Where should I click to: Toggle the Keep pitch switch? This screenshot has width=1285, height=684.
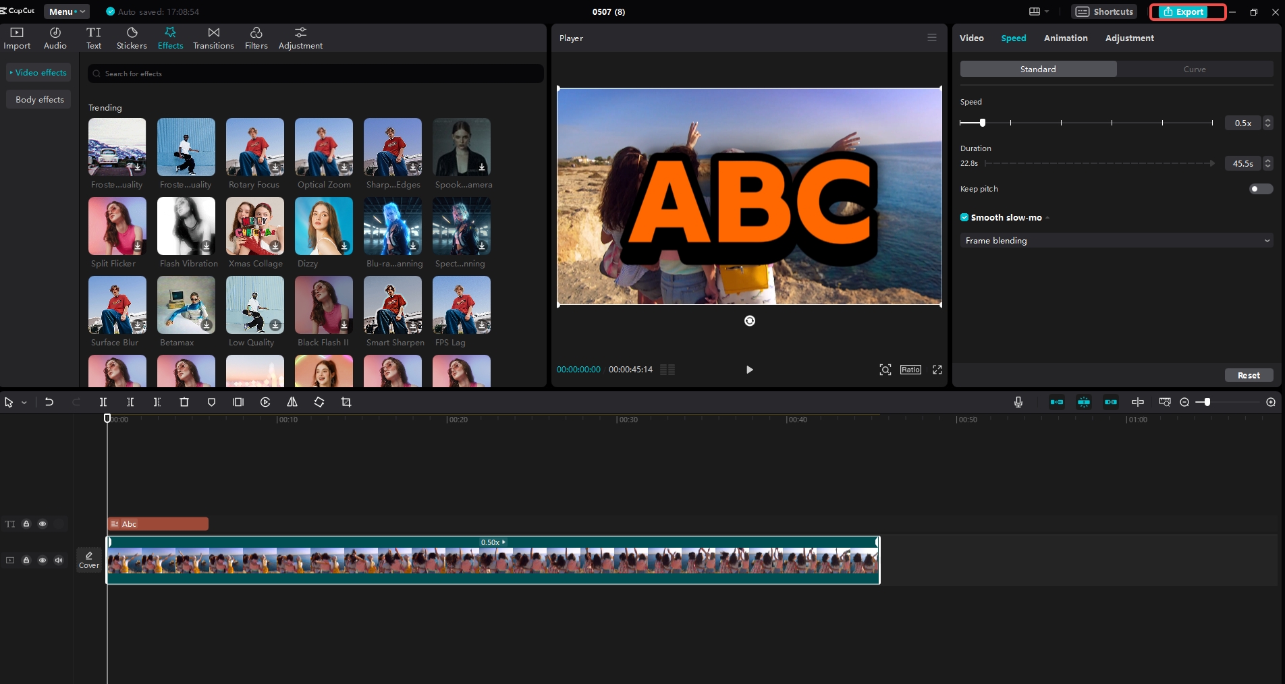[1259, 189]
